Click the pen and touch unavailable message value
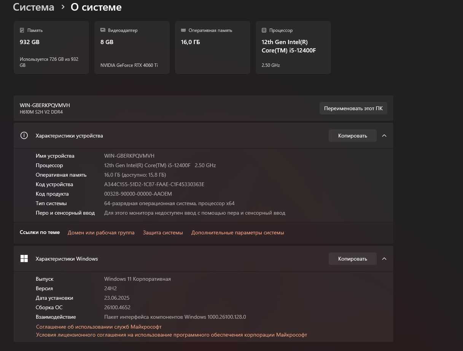 [195, 213]
